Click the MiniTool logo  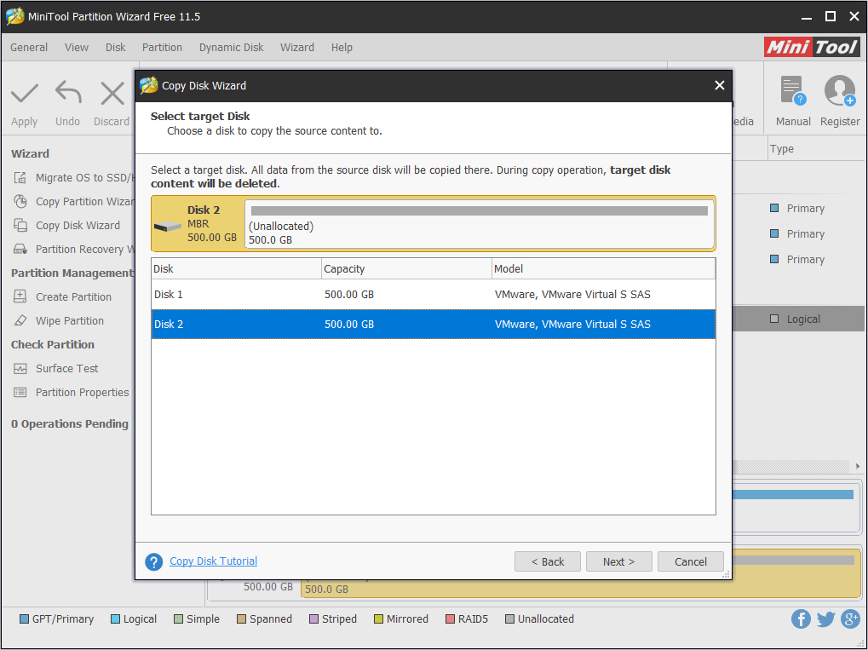[x=812, y=47]
